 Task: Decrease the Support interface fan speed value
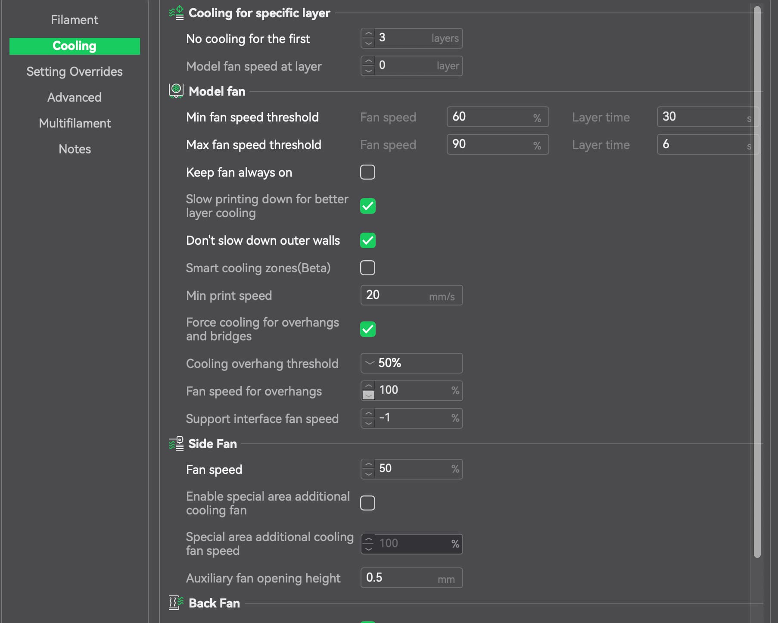click(368, 423)
